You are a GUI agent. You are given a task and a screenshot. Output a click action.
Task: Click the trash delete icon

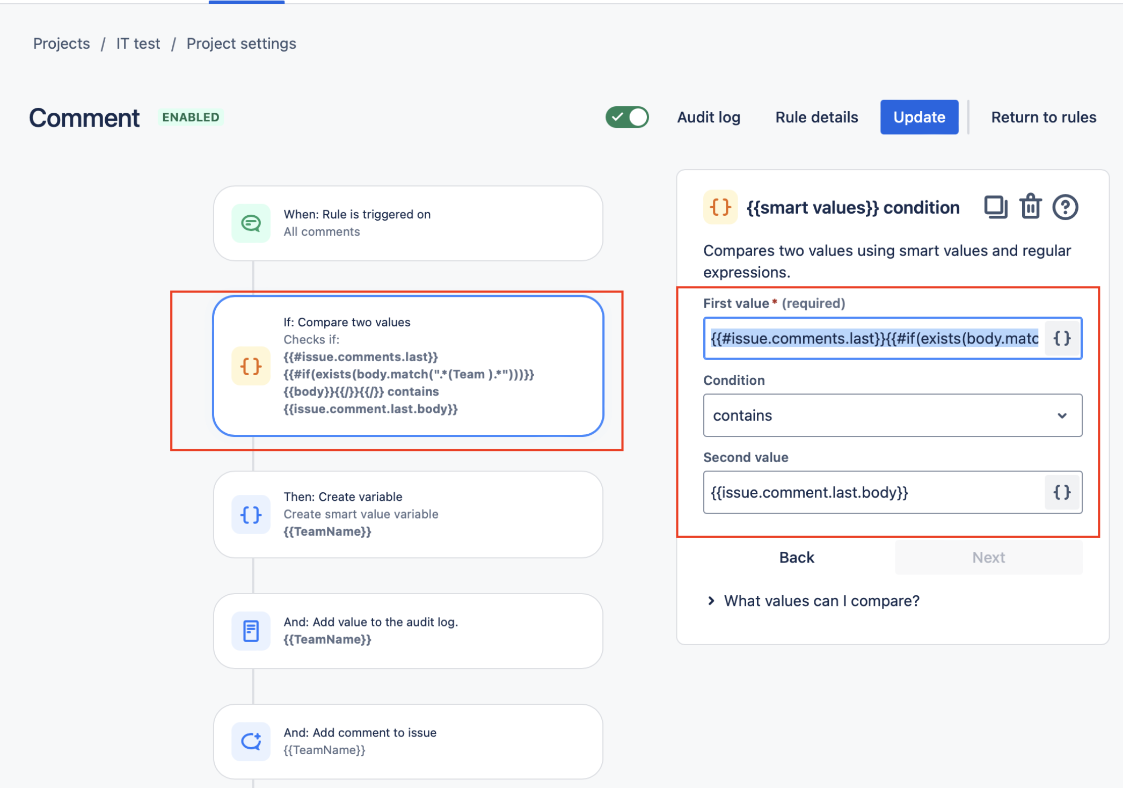point(1030,207)
